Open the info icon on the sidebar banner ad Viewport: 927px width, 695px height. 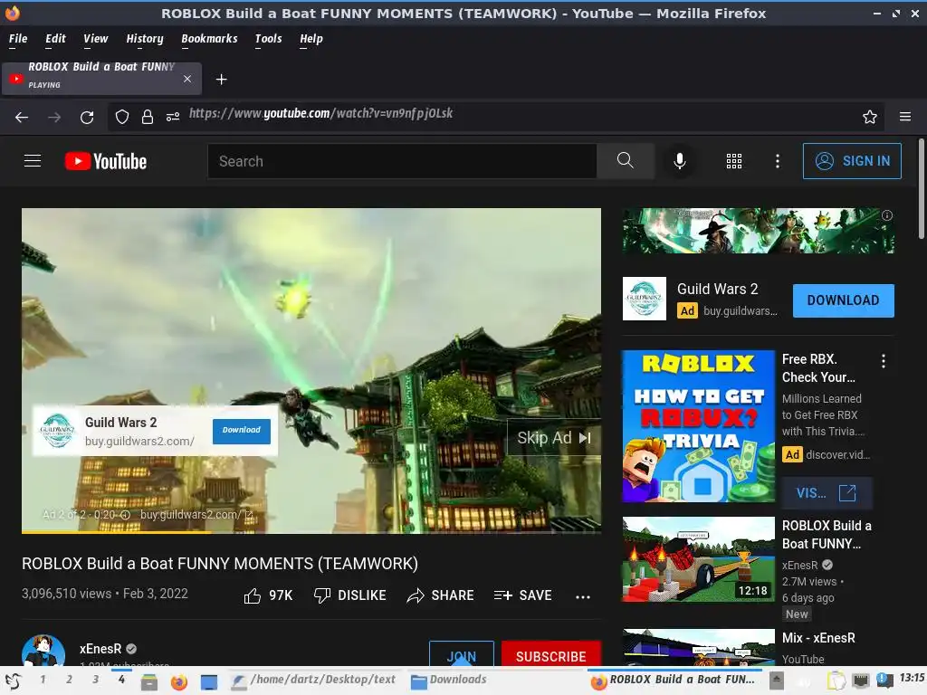pyautogui.click(x=887, y=215)
